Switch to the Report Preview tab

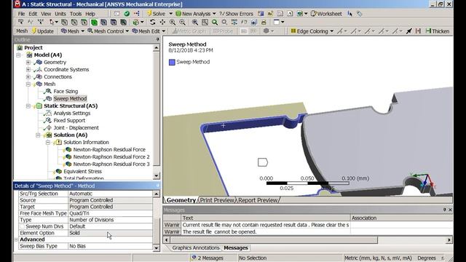tap(258, 200)
